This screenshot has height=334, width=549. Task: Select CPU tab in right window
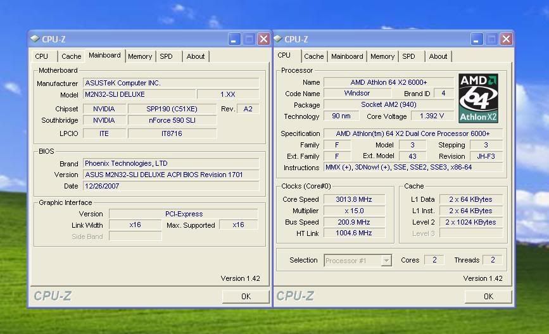pos(287,55)
